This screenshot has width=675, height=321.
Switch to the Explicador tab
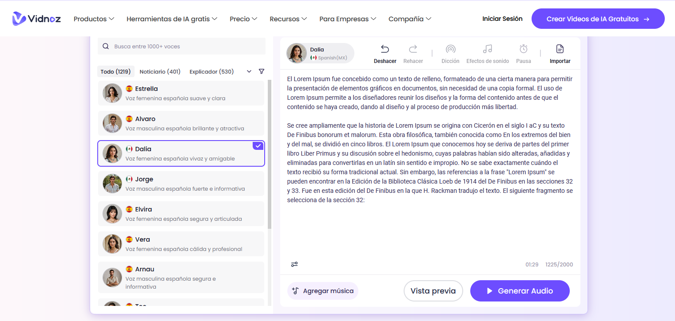click(211, 71)
